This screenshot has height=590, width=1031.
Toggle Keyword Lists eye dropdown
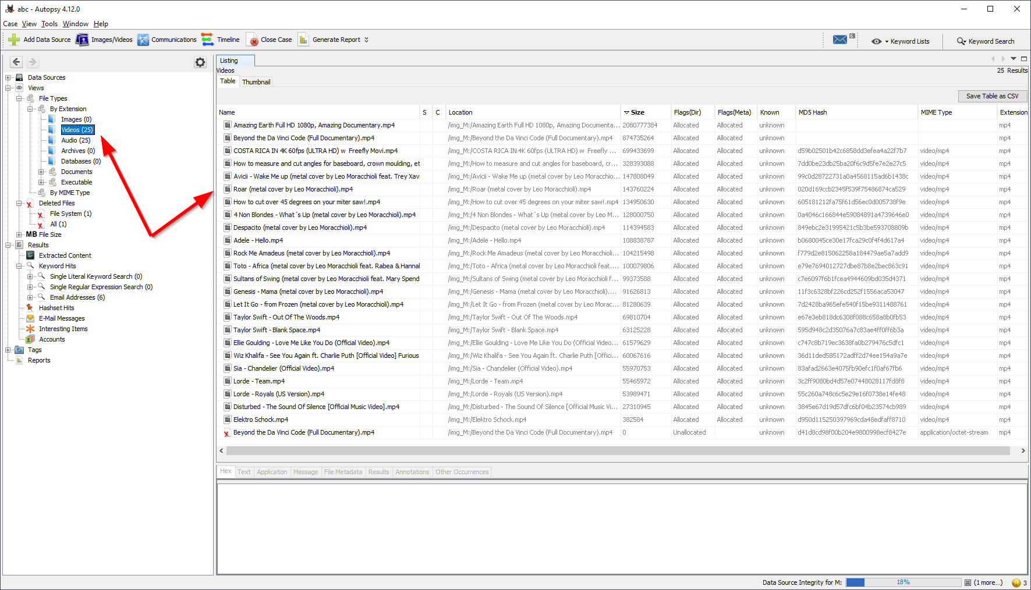(x=880, y=41)
